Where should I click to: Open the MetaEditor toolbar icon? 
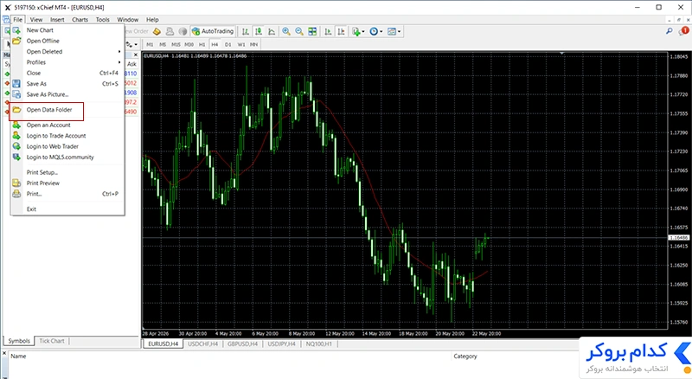tap(157, 31)
